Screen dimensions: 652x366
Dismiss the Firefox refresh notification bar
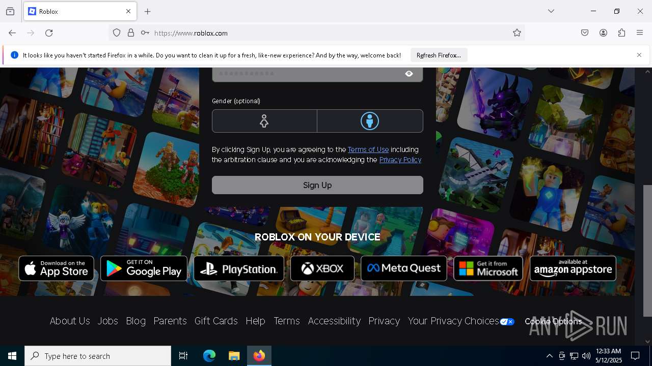coord(639,55)
